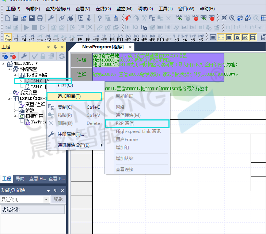Screen dimensions: 266x234
Task: Open the 在线(O) menu
Action: point(103,8)
